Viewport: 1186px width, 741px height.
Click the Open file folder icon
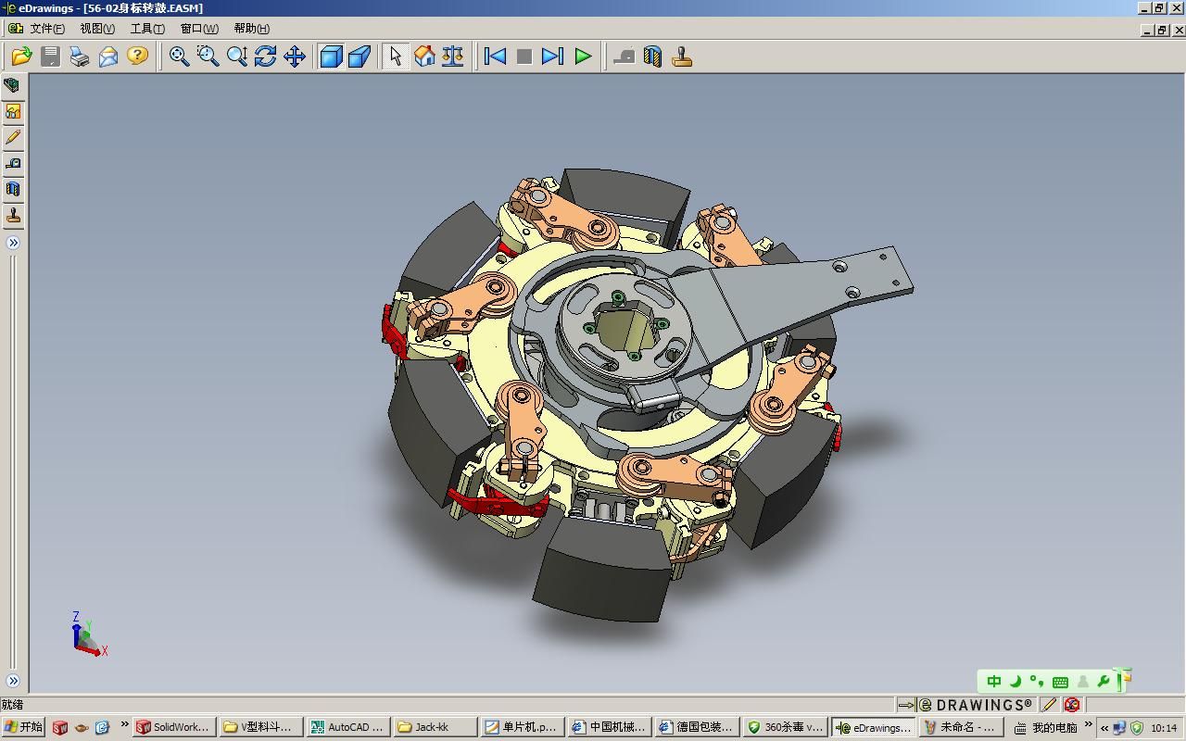[x=21, y=57]
